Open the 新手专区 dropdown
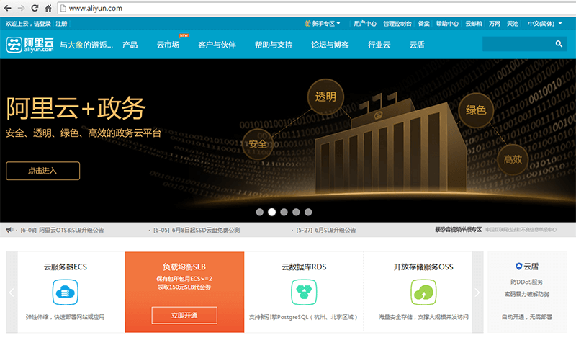Viewport: 576px width, 348px height. (323, 24)
